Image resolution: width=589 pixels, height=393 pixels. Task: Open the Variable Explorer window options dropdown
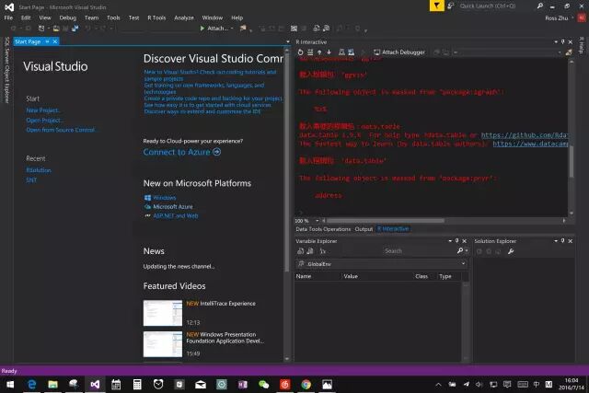click(x=450, y=241)
